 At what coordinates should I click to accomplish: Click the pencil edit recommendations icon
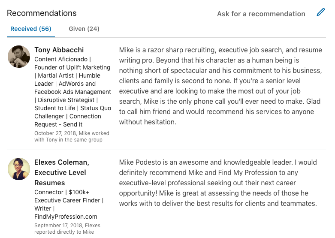click(x=321, y=12)
